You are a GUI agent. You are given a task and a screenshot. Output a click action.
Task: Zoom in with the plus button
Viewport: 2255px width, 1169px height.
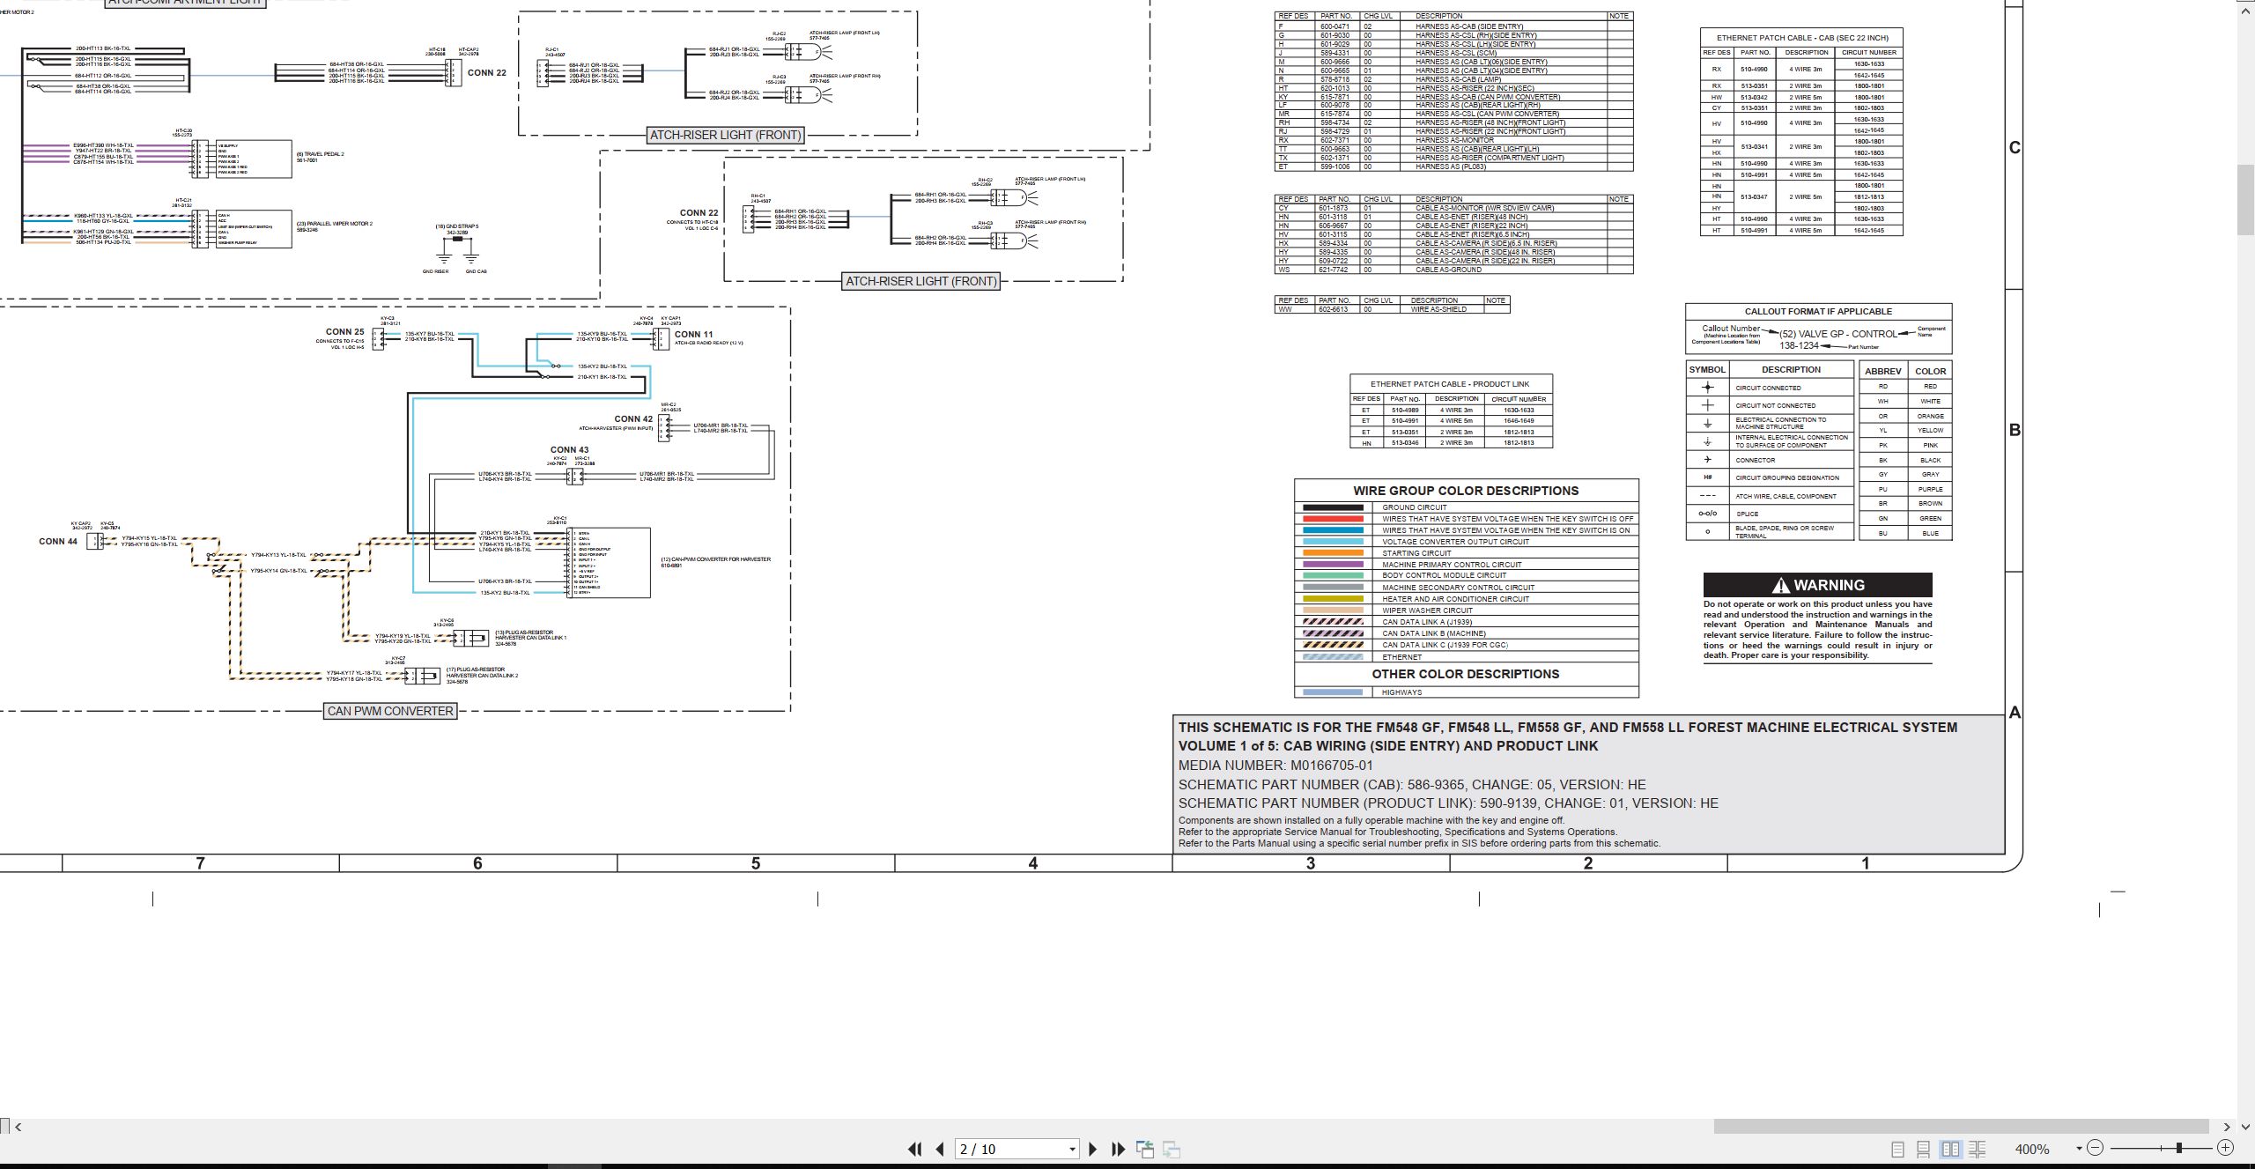(2226, 1148)
